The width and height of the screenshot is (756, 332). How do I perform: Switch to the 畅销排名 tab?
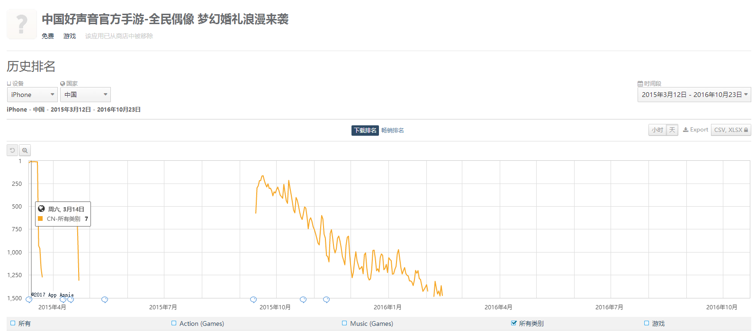point(393,131)
